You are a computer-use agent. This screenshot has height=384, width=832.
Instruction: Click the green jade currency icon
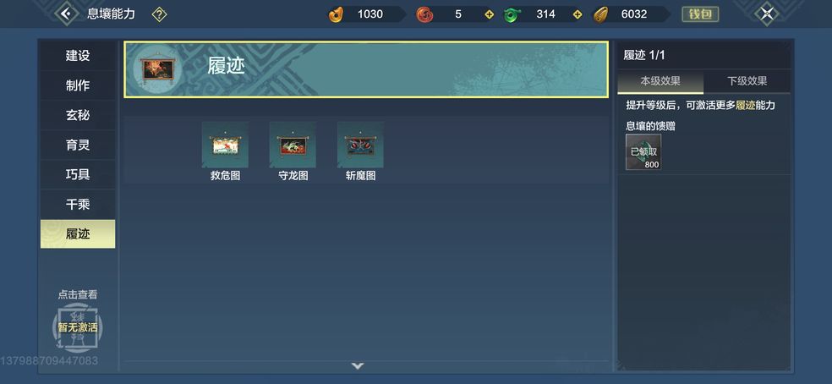pos(512,14)
